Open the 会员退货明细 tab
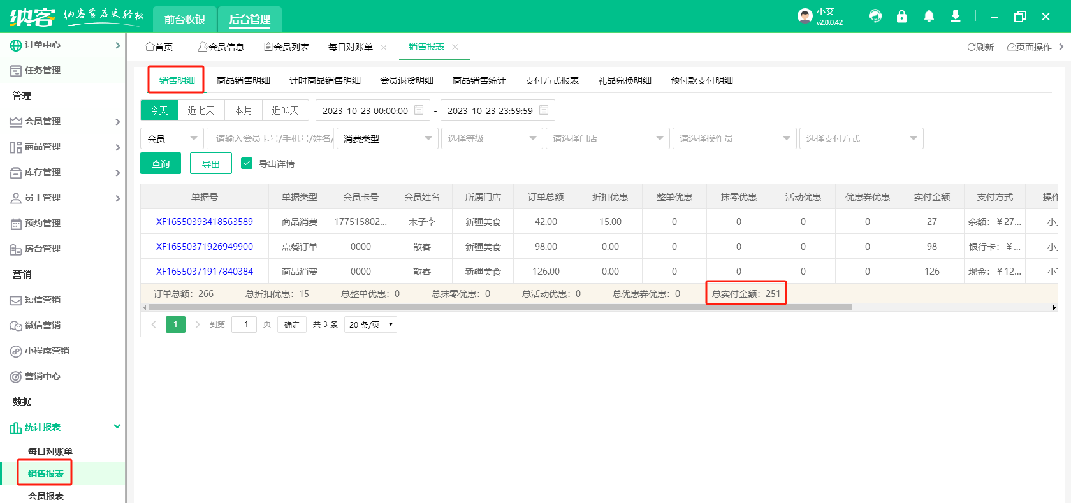 (x=407, y=80)
